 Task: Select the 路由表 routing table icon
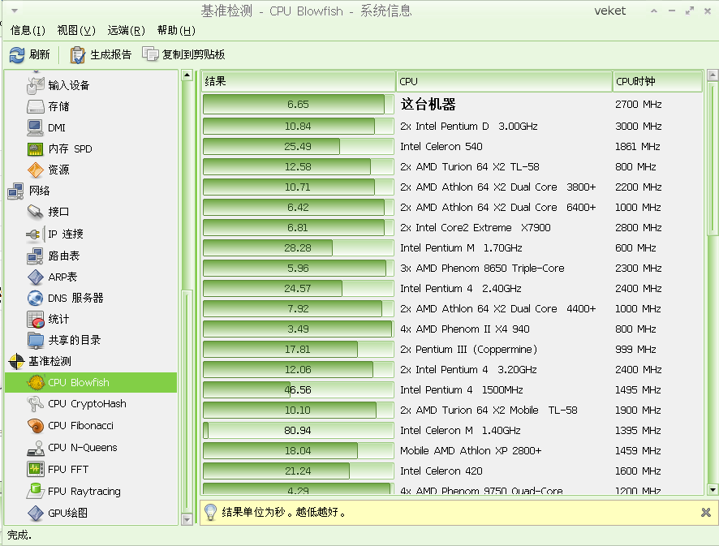pyautogui.click(x=36, y=256)
